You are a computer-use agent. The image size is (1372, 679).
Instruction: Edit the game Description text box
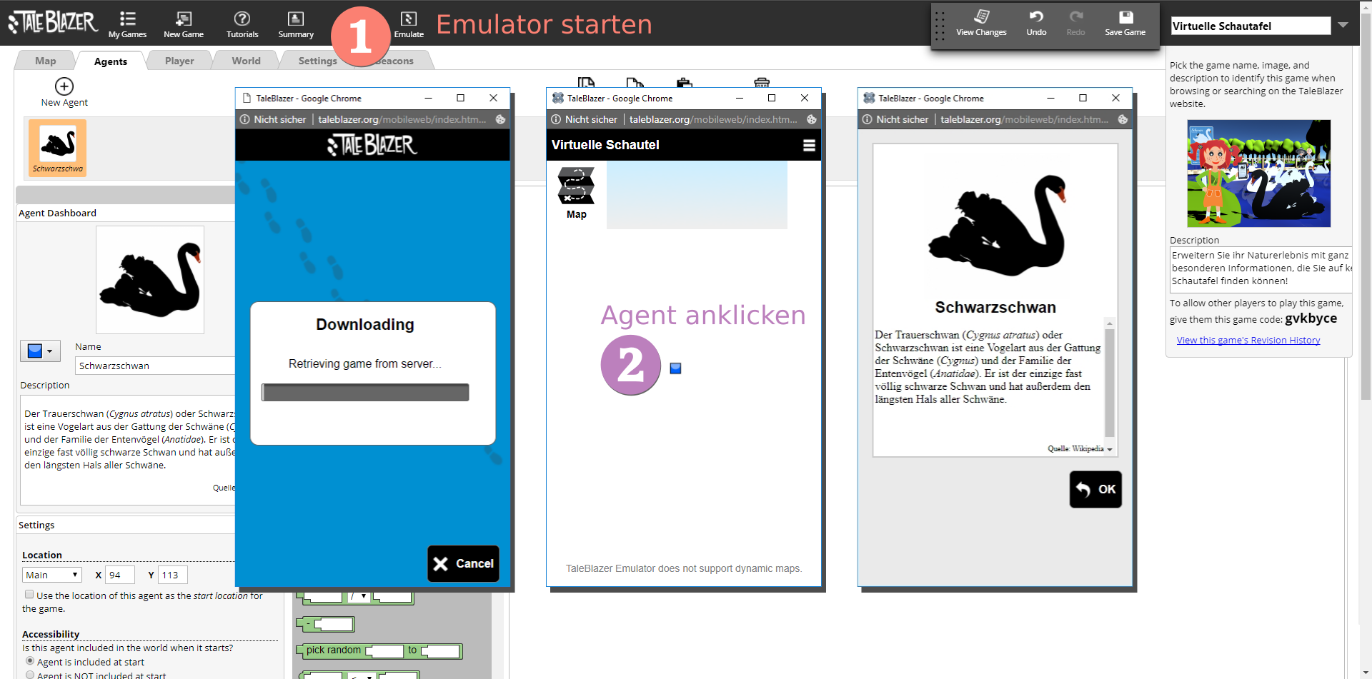[1261, 269]
